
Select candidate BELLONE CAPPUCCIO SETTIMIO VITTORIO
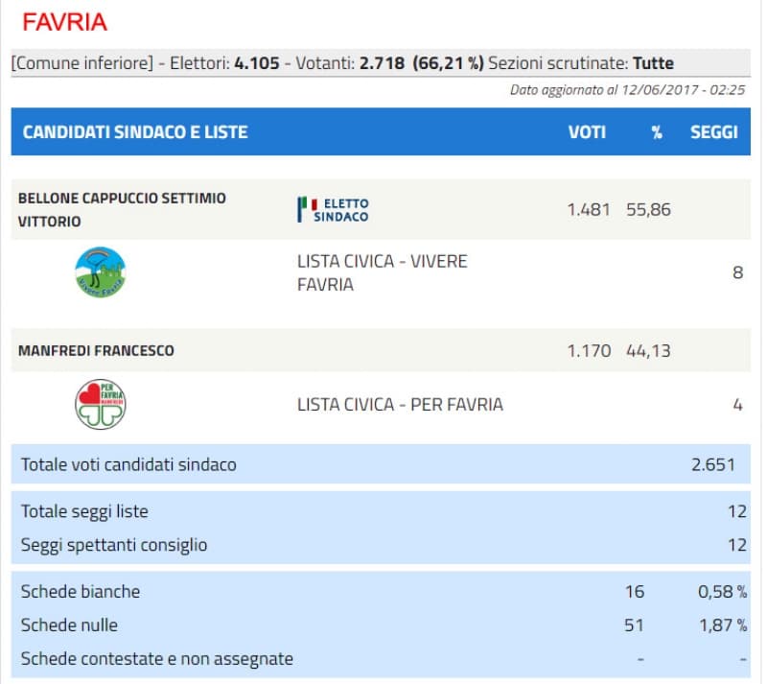pos(122,209)
